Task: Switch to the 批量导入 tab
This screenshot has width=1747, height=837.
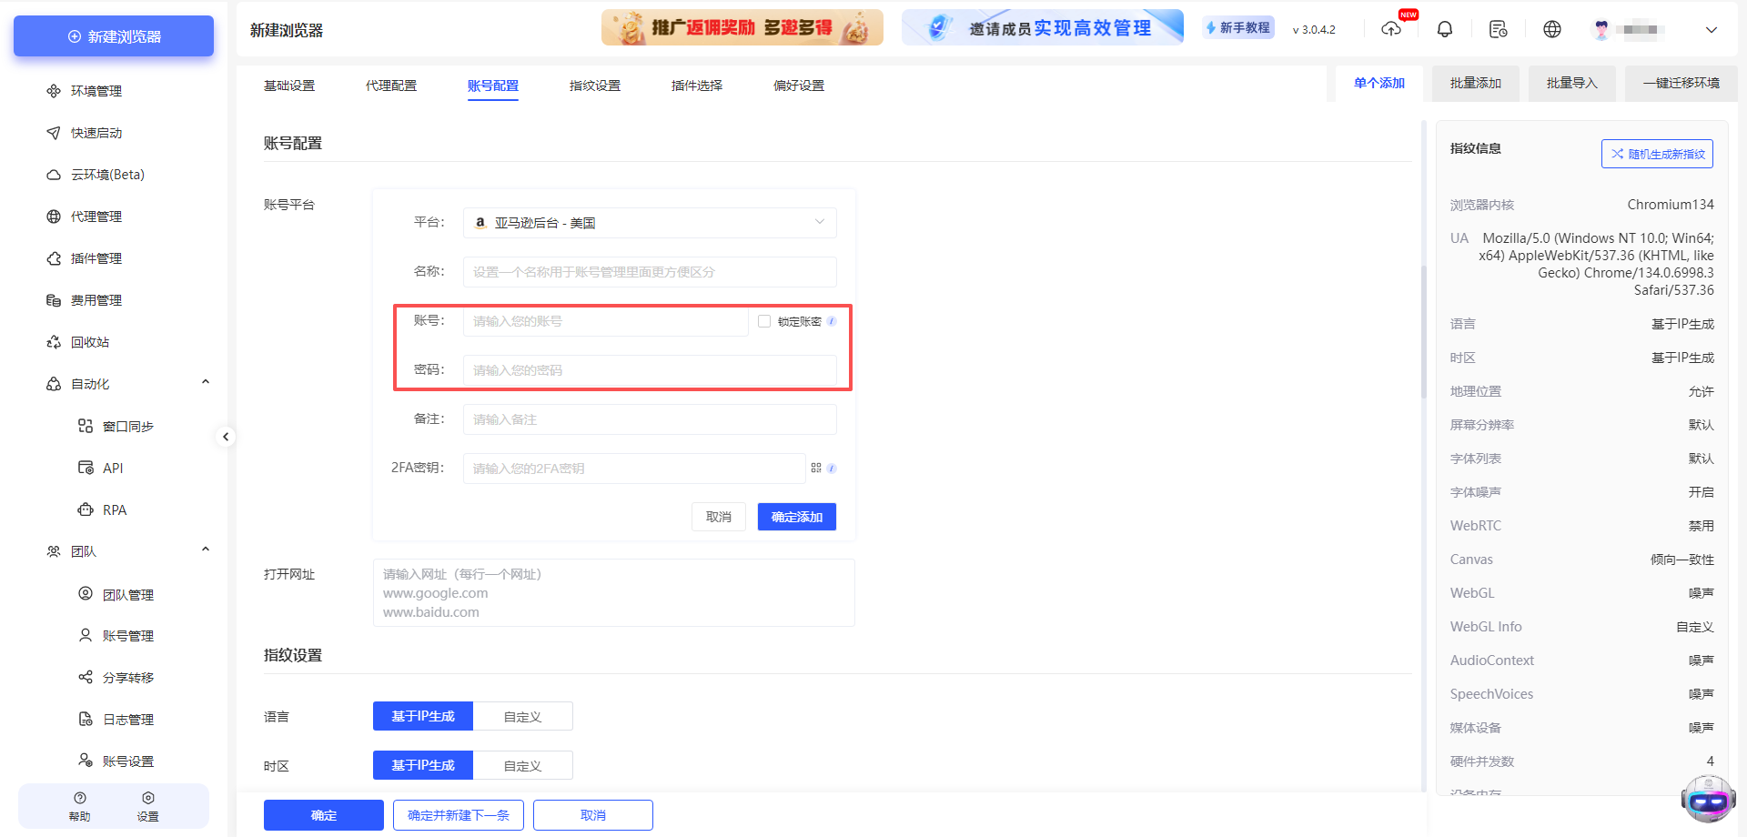Action: click(1571, 83)
